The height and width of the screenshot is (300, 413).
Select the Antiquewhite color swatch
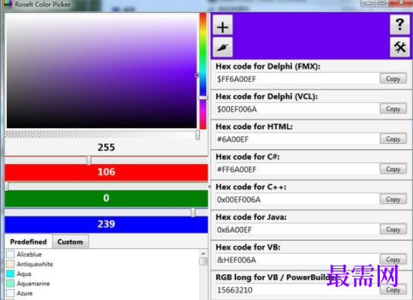tap(10, 264)
